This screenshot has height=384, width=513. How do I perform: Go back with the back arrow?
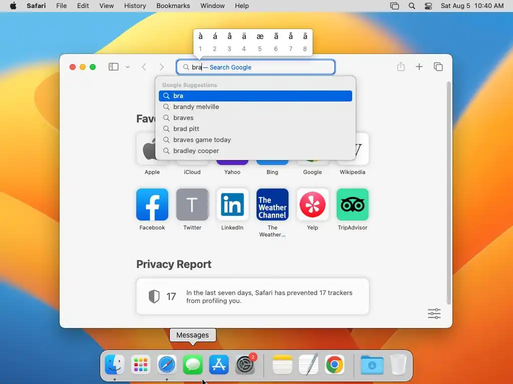point(144,67)
